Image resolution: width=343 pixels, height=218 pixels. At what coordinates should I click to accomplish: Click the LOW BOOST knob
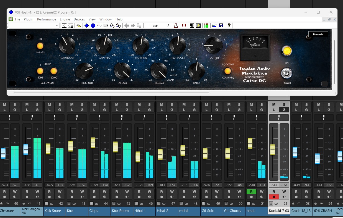point(67,46)
